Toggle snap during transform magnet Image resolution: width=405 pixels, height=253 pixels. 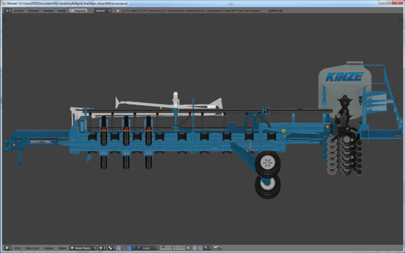201,248
